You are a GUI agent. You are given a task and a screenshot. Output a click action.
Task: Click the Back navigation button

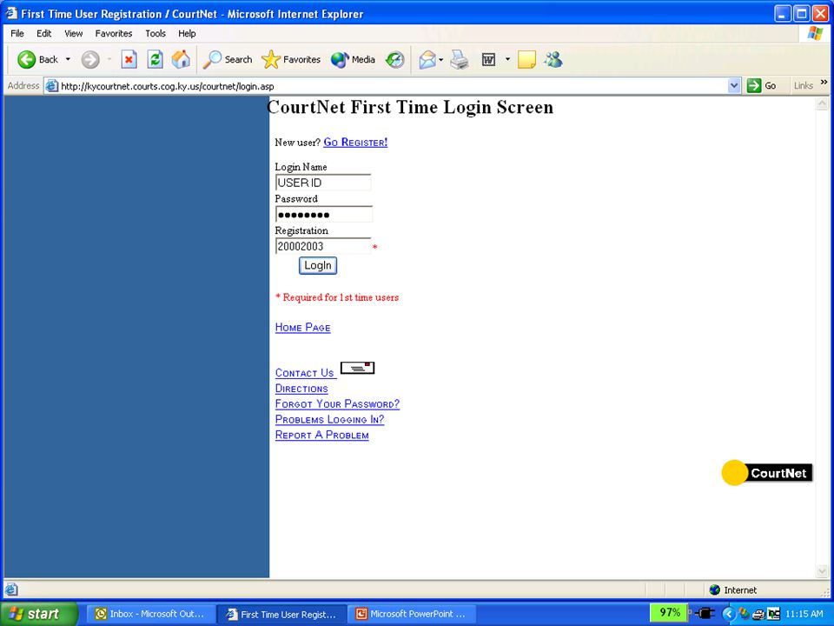pos(37,60)
